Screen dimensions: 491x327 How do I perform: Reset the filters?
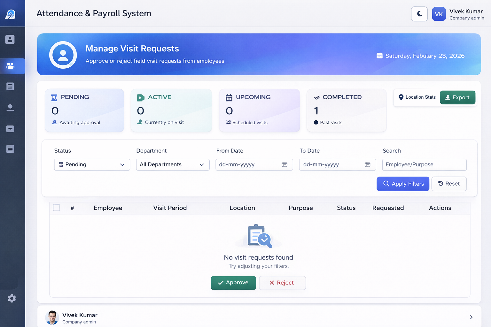coord(449,184)
